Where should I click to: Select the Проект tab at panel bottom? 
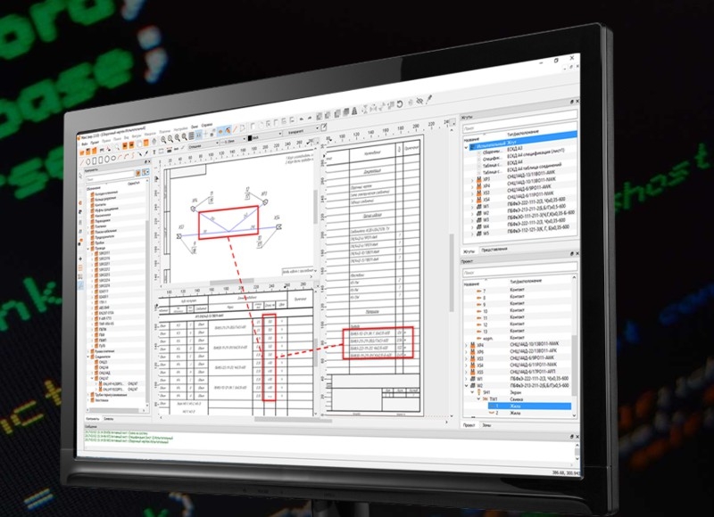point(469,424)
